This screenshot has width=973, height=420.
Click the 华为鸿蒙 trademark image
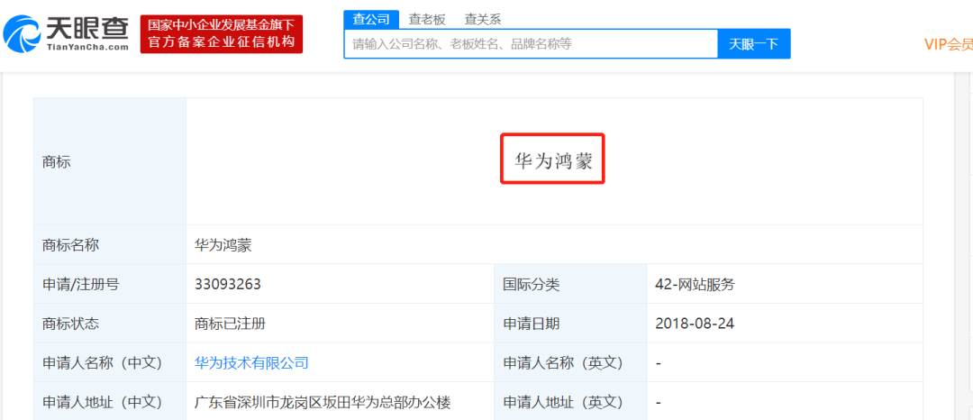[x=553, y=159]
